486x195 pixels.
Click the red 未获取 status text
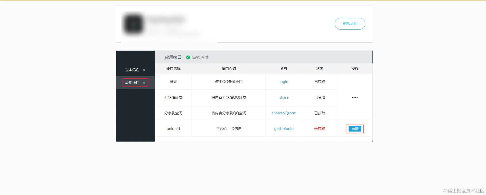(320, 129)
